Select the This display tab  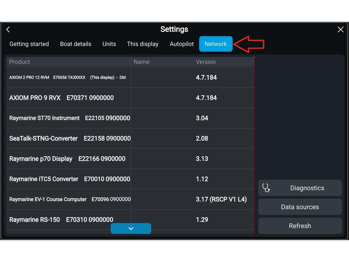pyautogui.click(x=143, y=44)
